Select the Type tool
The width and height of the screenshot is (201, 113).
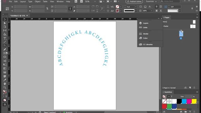[x=5, y=38]
